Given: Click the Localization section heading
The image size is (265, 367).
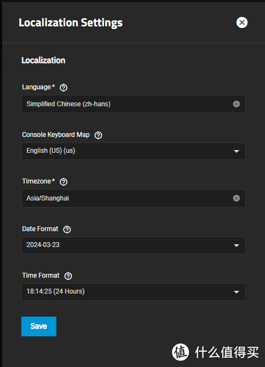Looking at the screenshot, I should [x=43, y=60].
